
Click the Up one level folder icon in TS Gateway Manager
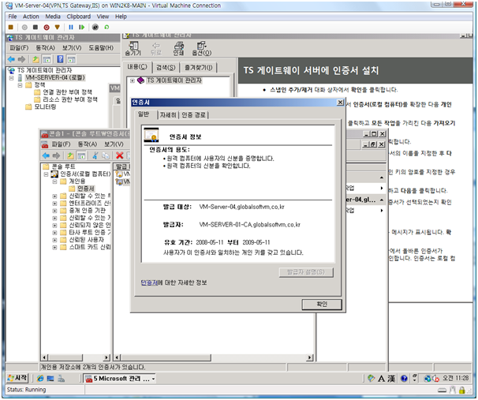point(35,59)
